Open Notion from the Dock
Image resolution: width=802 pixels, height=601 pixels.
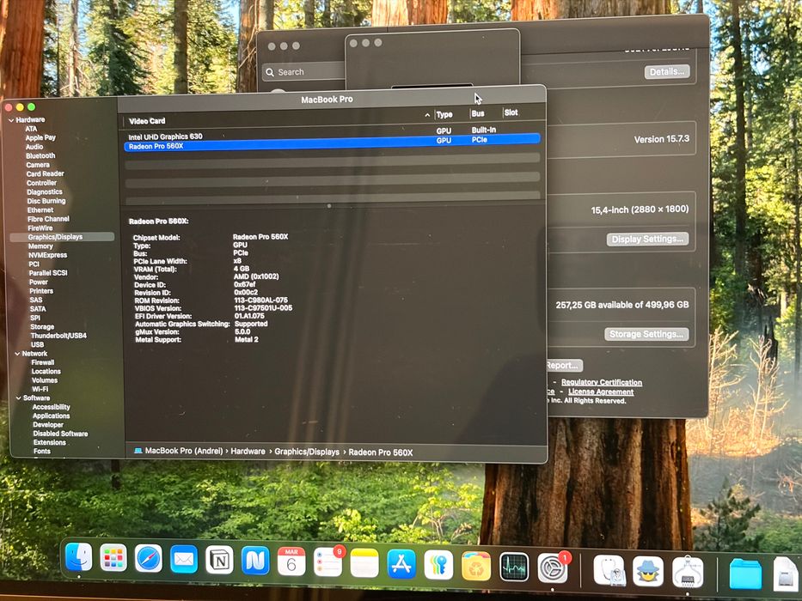pyautogui.click(x=219, y=560)
